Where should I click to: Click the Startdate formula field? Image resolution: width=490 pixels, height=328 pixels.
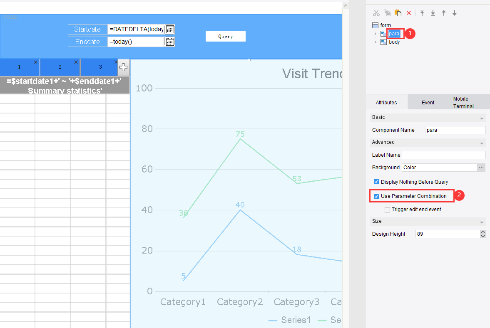(x=136, y=30)
